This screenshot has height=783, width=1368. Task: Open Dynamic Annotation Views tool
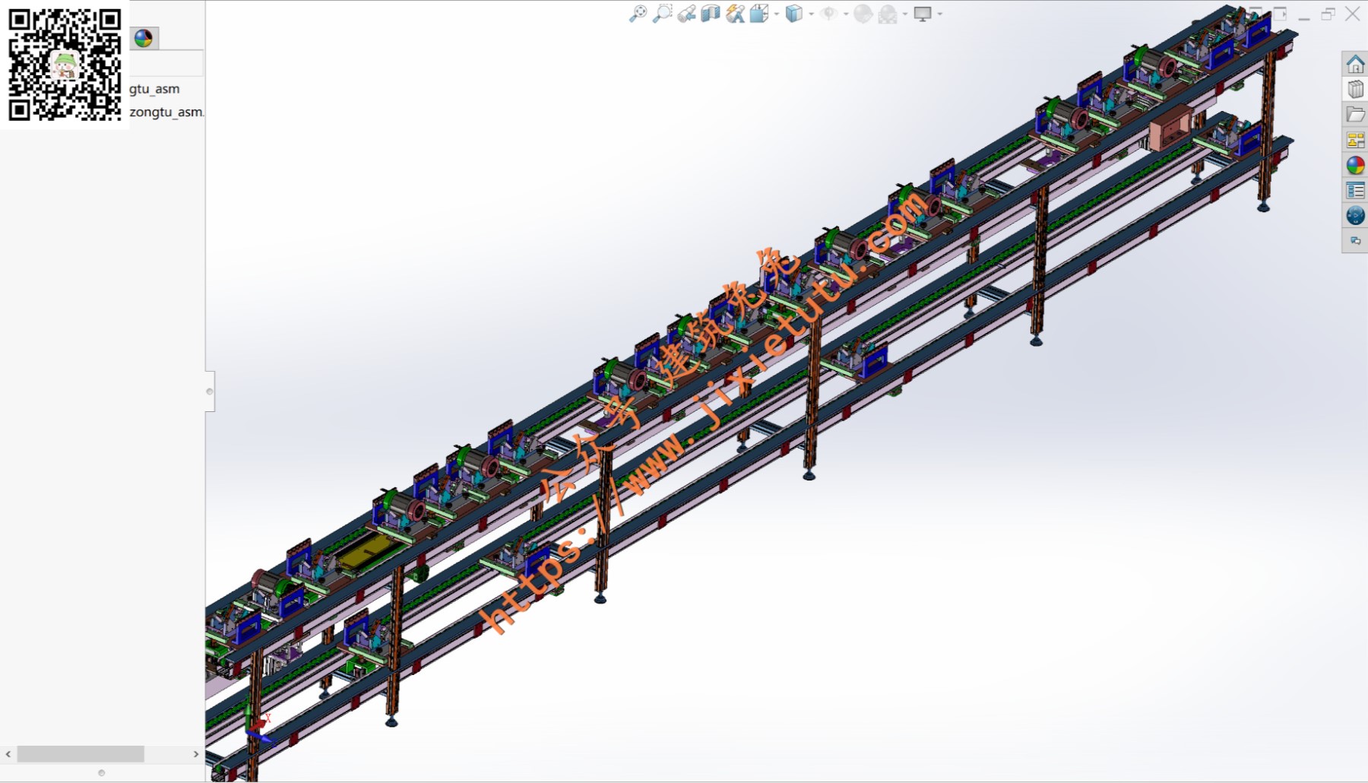pos(735,14)
